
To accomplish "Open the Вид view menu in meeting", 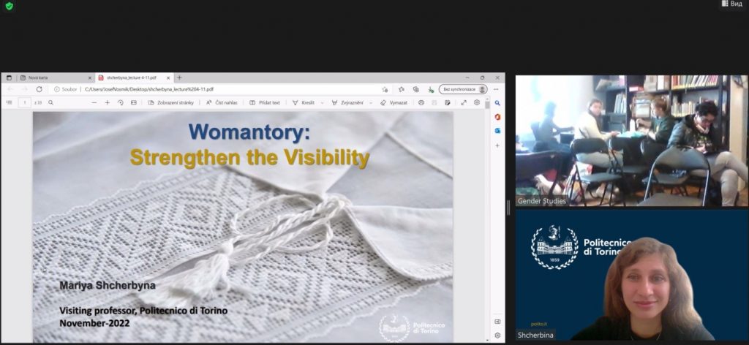I will pyautogui.click(x=733, y=4).
